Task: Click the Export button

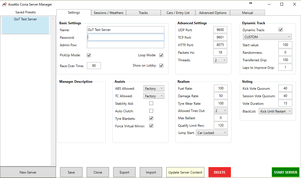Action: [124, 172]
